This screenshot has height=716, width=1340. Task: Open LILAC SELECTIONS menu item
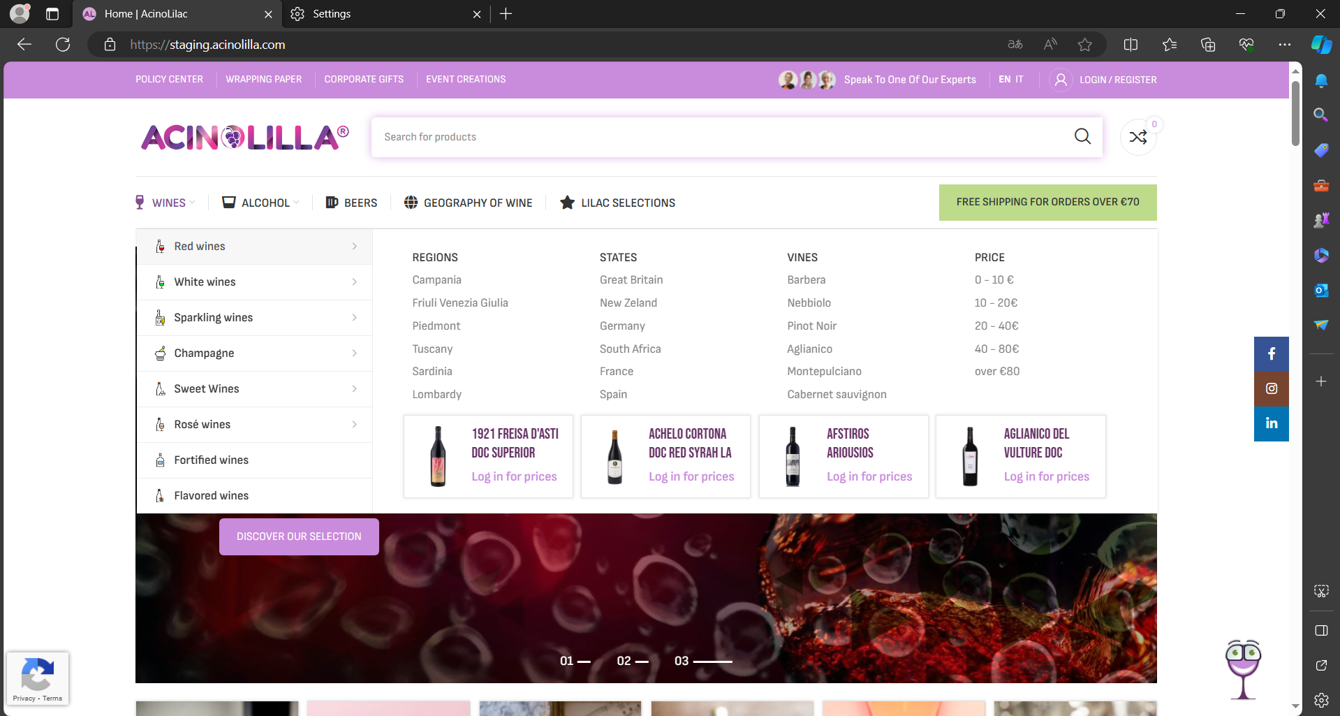pos(617,203)
